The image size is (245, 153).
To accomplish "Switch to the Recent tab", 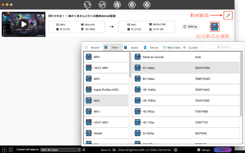I will click(93, 48).
